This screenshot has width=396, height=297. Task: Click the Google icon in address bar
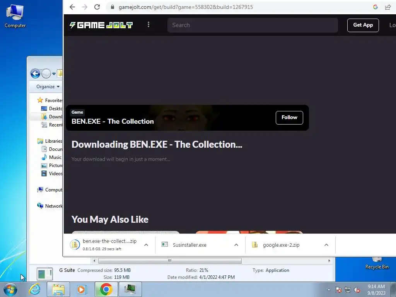click(x=375, y=7)
